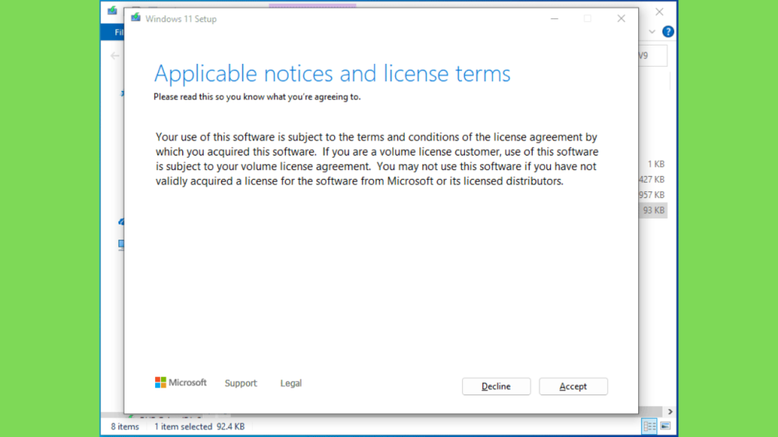Viewport: 778px width, 437px height.
Task: Click the File Explorer search box
Action: [653, 55]
